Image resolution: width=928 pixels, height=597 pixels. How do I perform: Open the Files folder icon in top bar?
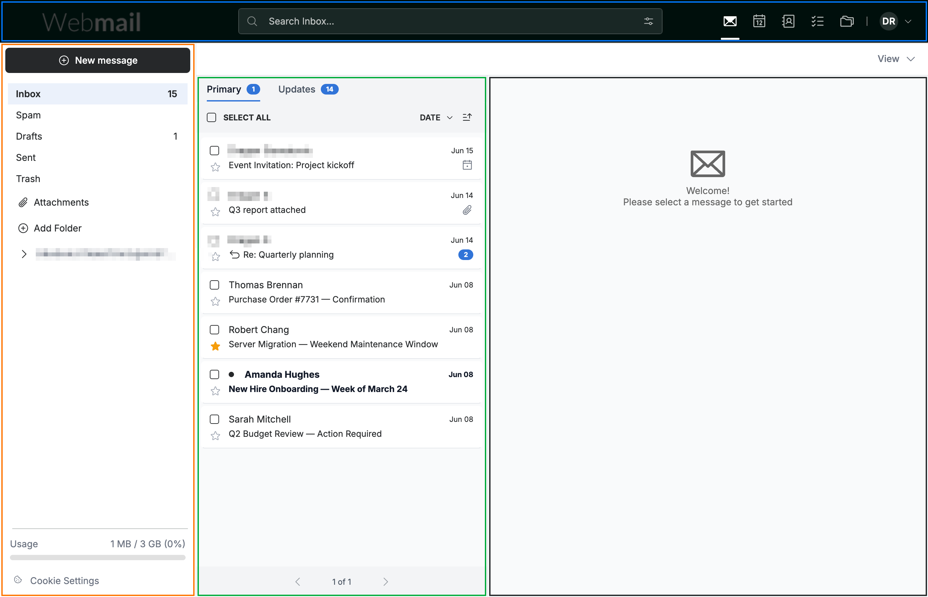point(847,21)
